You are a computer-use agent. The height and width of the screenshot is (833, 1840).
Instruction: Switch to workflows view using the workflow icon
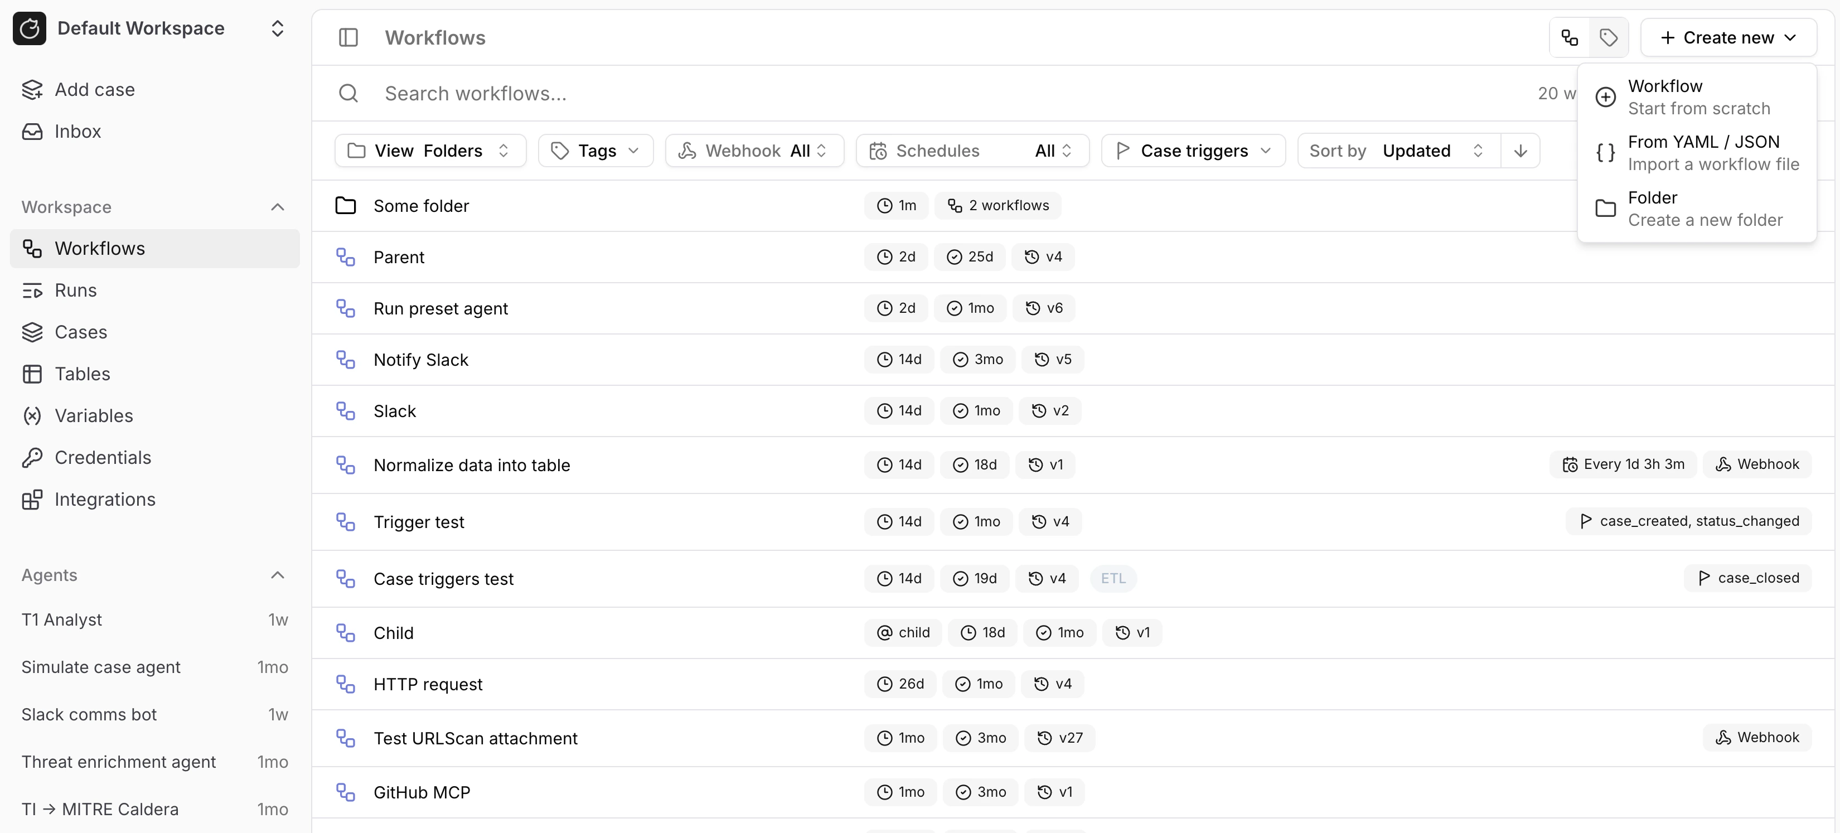pyautogui.click(x=1568, y=37)
